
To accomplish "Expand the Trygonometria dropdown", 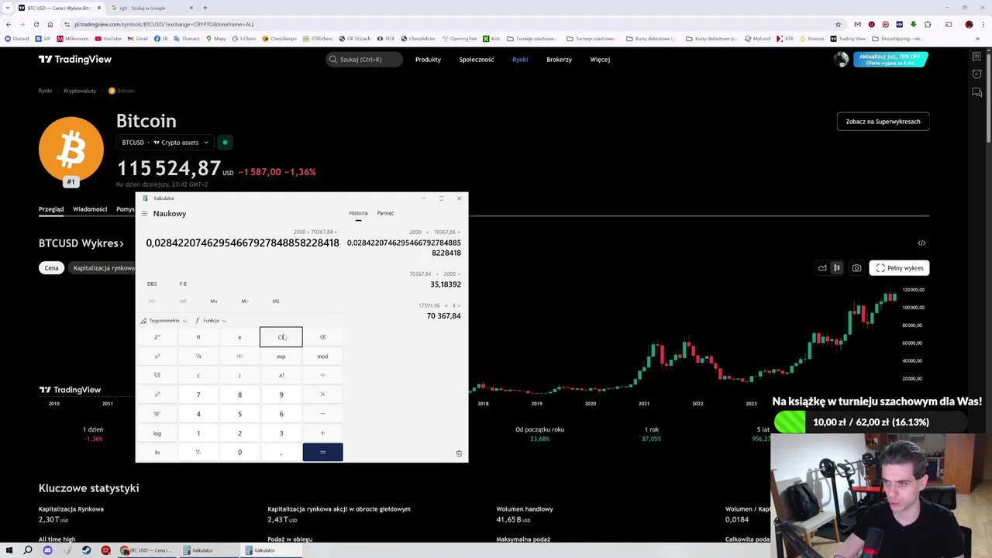I will coord(164,321).
